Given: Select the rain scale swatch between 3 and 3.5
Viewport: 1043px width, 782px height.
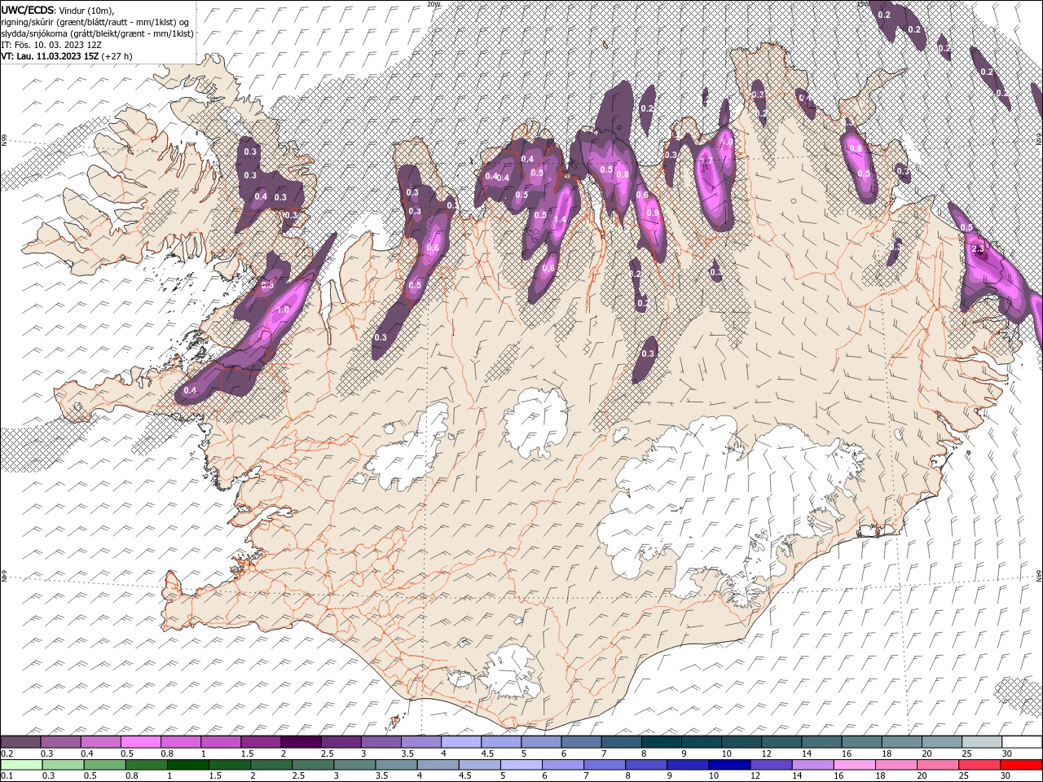Looking at the screenshot, I should (x=355, y=764).
